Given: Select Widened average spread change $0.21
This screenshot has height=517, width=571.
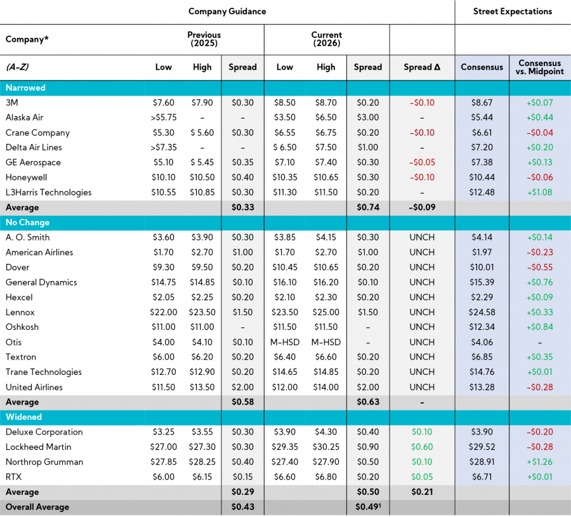Looking at the screenshot, I should click(x=422, y=492).
